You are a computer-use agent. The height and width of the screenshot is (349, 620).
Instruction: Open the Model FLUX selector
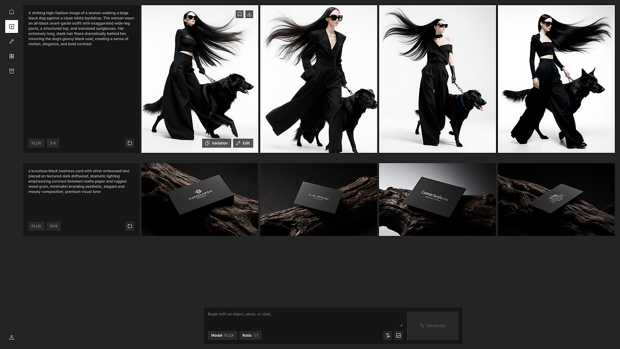[222, 335]
